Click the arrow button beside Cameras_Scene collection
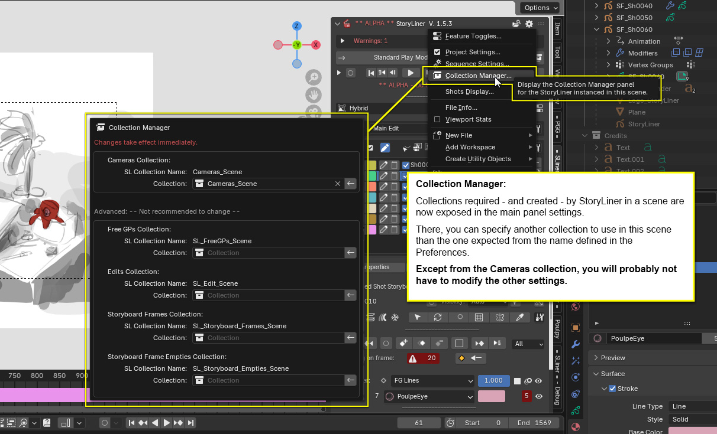 351,184
